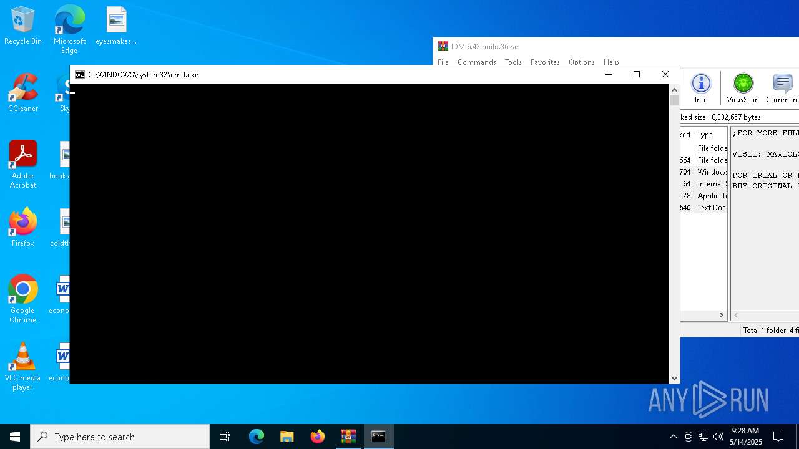
Task: Click the network icon in system tray
Action: (703, 437)
